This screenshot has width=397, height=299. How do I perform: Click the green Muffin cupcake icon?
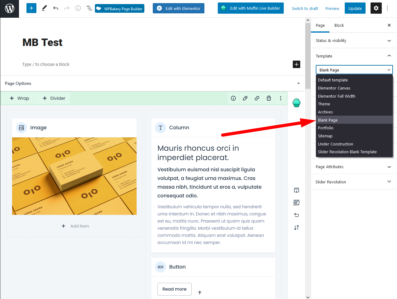click(x=297, y=103)
